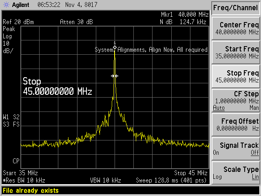Choose Lin scale type

point(254,176)
